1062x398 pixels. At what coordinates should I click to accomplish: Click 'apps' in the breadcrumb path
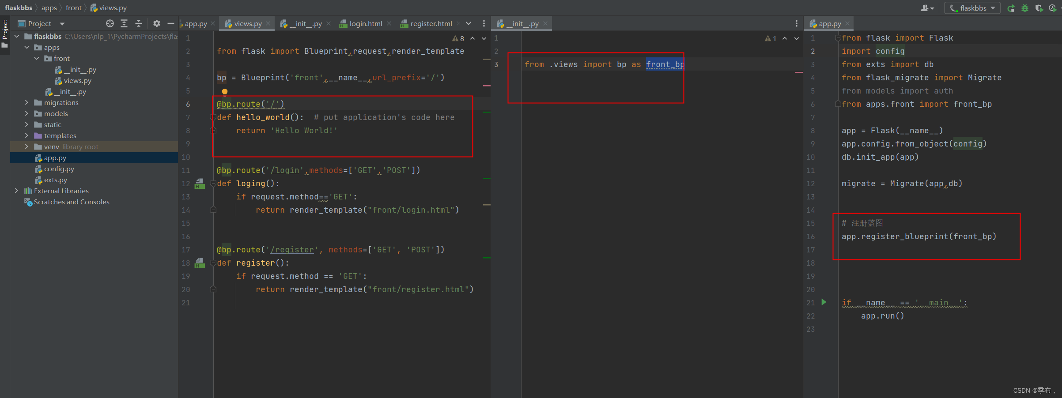[49, 8]
